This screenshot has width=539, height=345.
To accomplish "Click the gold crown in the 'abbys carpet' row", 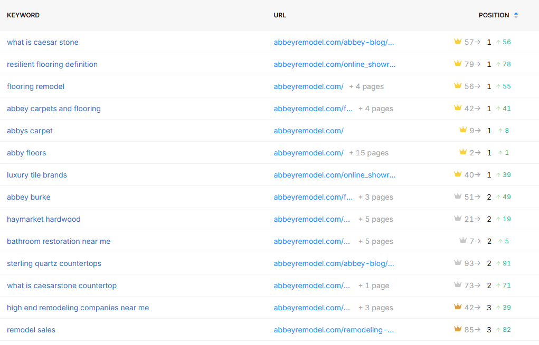I will (463, 130).
